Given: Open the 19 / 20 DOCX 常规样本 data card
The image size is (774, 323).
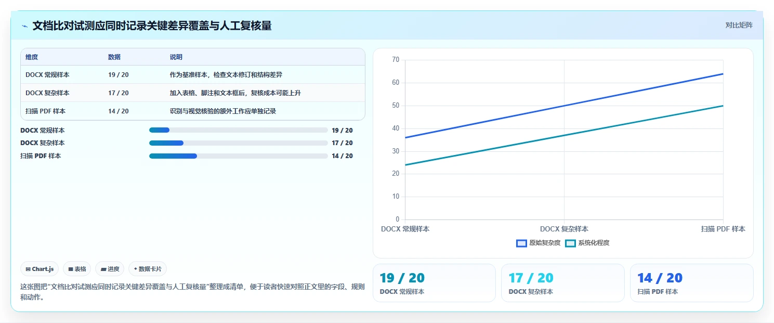Looking at the screenshot, I should coord(434,283).
